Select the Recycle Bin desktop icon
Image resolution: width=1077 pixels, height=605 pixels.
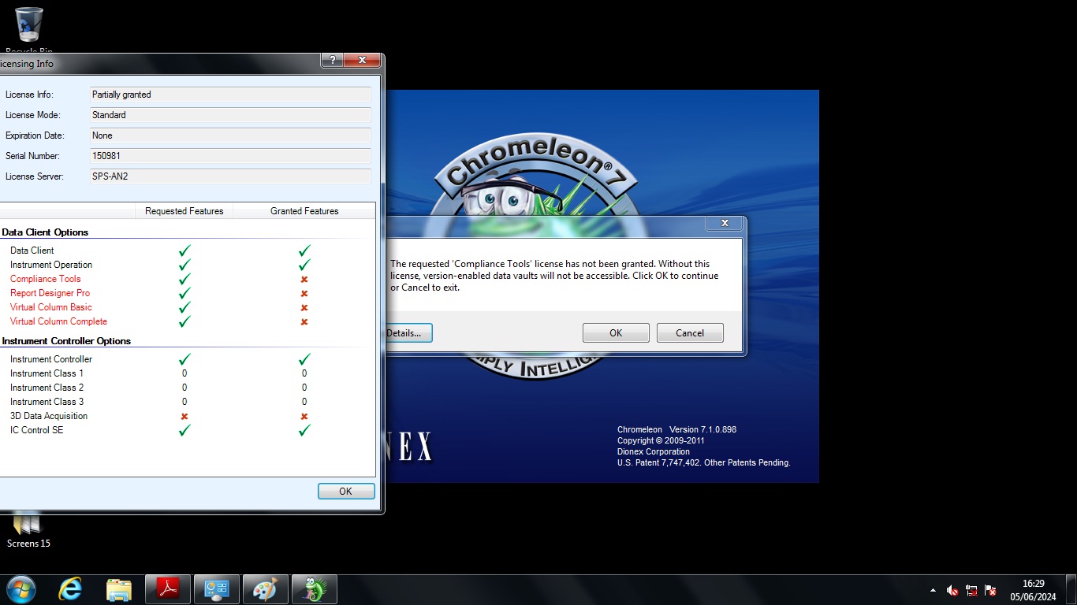point(29,28)
